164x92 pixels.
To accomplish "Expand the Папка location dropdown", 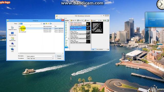I will pos(41,24).
